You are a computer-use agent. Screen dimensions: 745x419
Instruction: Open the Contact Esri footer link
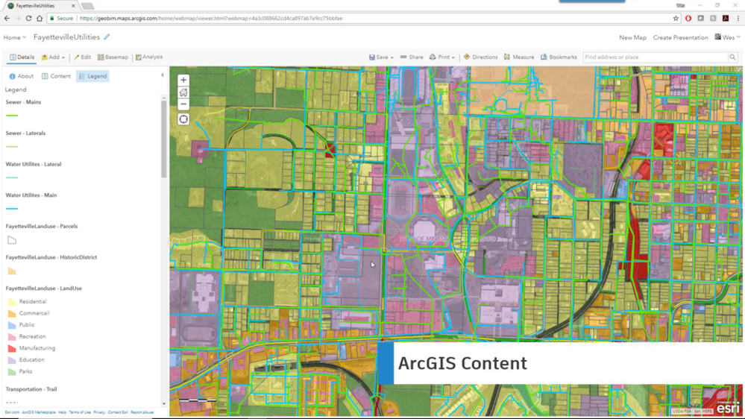coord(118,412)
